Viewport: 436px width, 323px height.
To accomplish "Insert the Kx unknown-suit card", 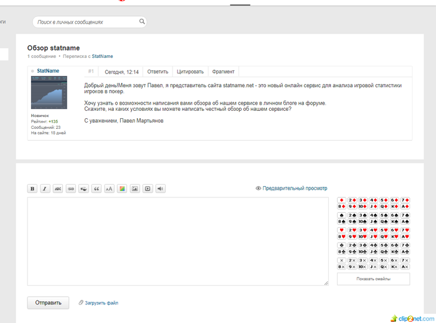I will point(394,267).
